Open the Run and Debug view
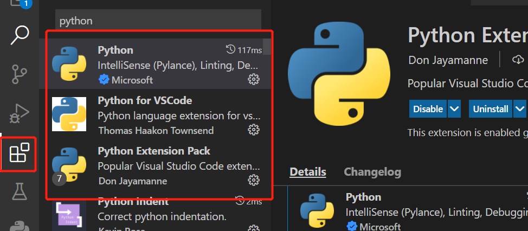 click(20, 113)
